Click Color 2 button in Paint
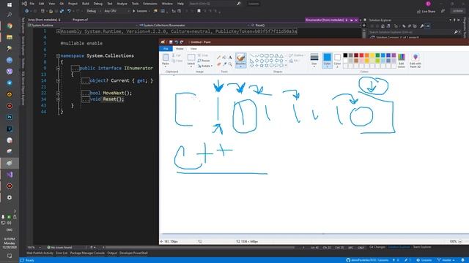This screenshot has height=263, width=469. pos(337,60)
